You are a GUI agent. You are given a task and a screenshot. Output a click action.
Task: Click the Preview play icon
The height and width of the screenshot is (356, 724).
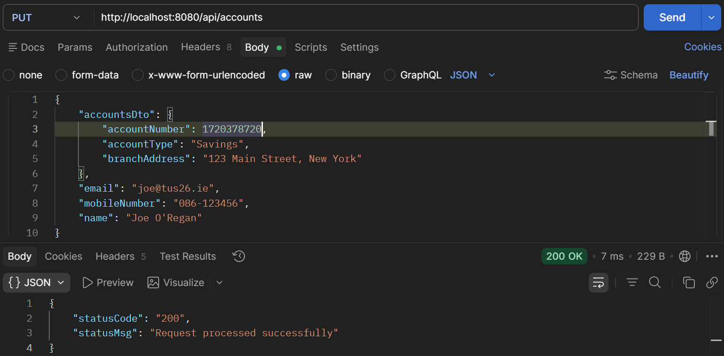[x=87, y=283]
